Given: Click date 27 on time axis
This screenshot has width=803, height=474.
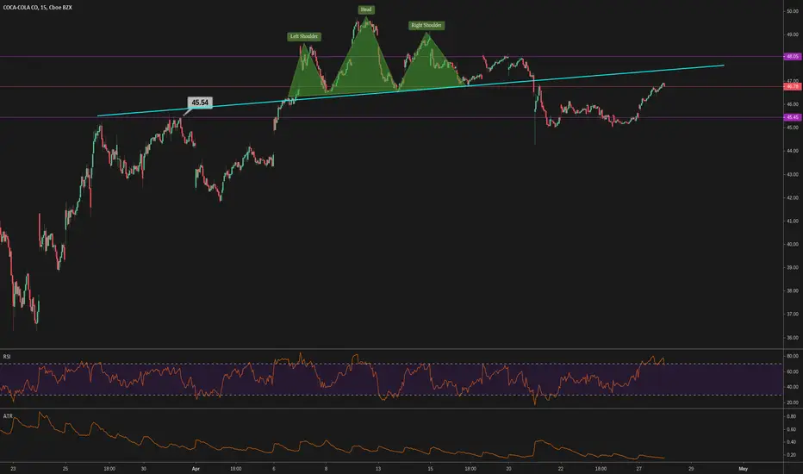Looking at the screenshot, I should pyautogui.click(x=638, y=468).
